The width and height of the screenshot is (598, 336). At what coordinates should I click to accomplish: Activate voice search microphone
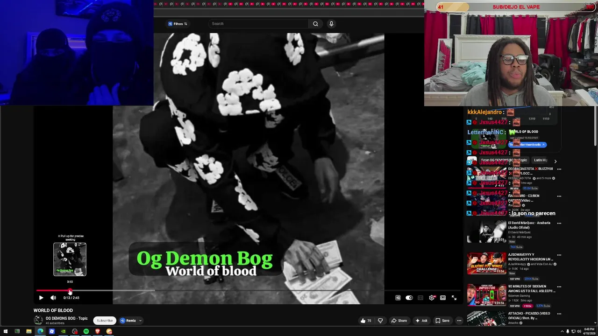[331, 24]
